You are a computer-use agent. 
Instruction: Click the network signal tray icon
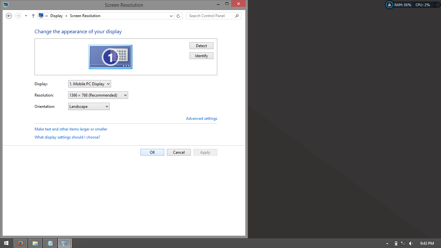403,243
